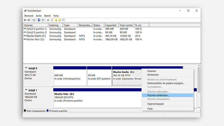The width and height of the screenshot is (224, 126).
Task: Open the Bestand menu
Action: [x=29, y=16]
